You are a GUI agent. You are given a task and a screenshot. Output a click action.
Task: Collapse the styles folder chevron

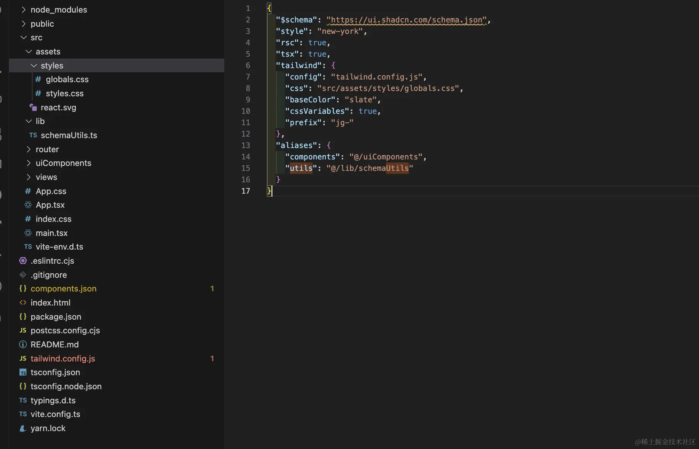tap(34, 65)
